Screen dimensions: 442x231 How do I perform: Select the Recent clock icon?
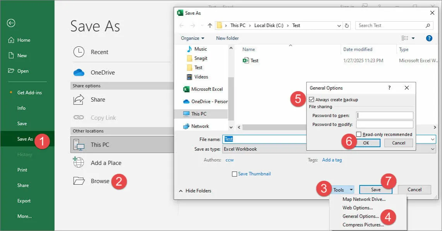click(79, 52)
